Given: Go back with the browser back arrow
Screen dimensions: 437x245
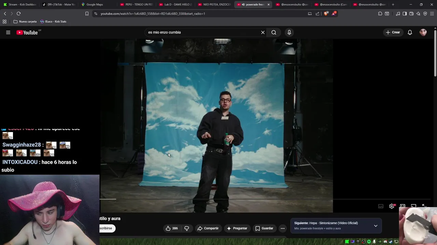Looking at the screenshot, I should (5, 14).
